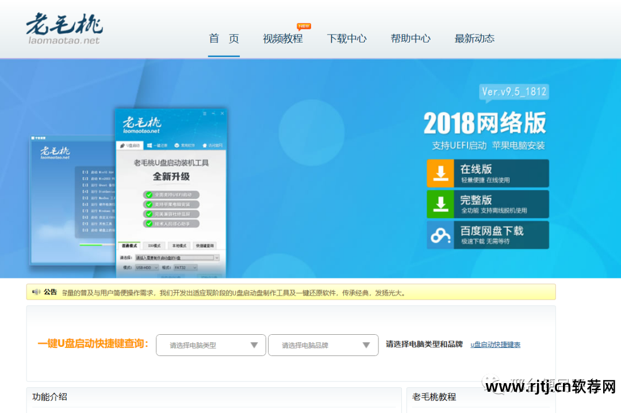This screenshot has height=413, width=621.
Task: Open the u盘启动快捷键表 link
Action: tap(496, 345)
